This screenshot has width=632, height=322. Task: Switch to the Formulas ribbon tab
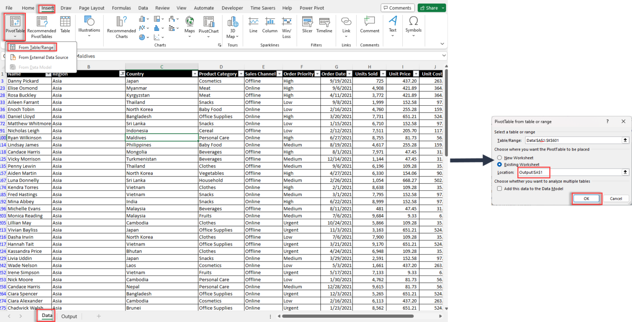(x=121, y=7)
